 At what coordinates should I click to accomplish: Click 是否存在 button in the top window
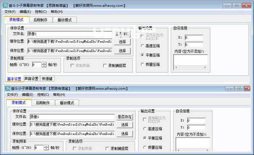[x=122, y=34]
